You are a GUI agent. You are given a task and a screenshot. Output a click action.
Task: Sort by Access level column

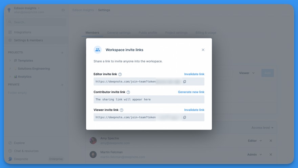[262, 128]
